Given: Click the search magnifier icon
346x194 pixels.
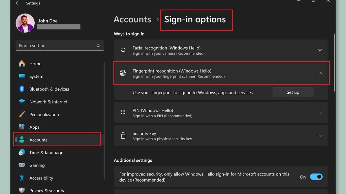Looking at the screenshot, I should (x=98, y=46).
